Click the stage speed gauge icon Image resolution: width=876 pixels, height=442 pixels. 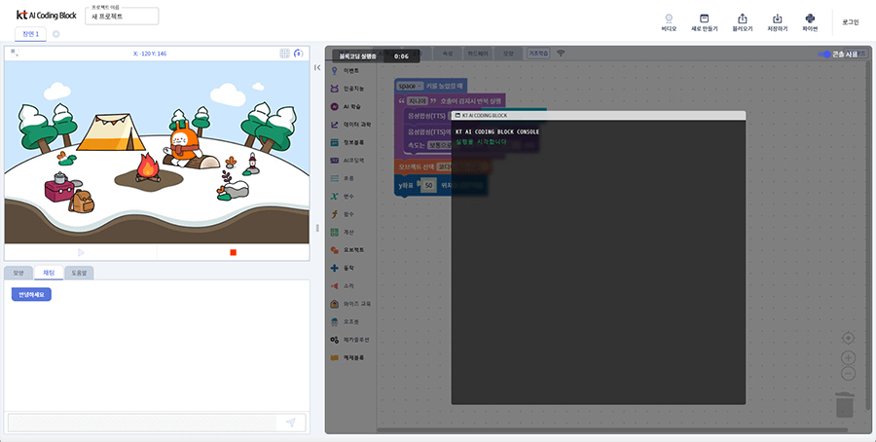299,54
